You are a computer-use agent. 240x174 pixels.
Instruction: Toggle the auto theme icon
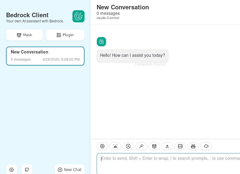[x=128, y=146]
